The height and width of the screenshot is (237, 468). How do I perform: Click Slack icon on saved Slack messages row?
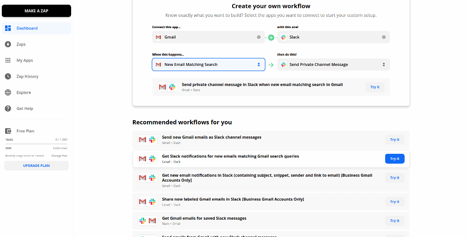pos(143,221)
